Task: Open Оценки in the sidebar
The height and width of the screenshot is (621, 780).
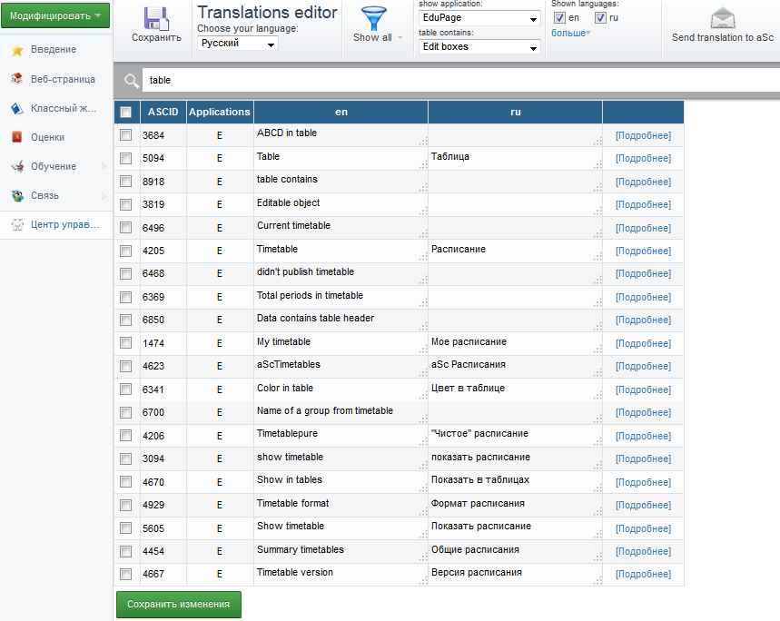Action: 47,137
